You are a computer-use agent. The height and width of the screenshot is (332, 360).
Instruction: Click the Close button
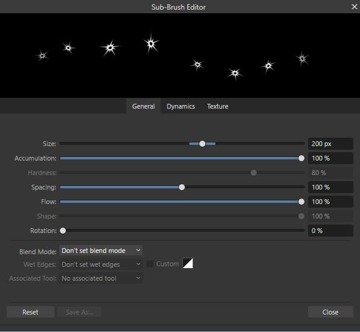(330, 312)
